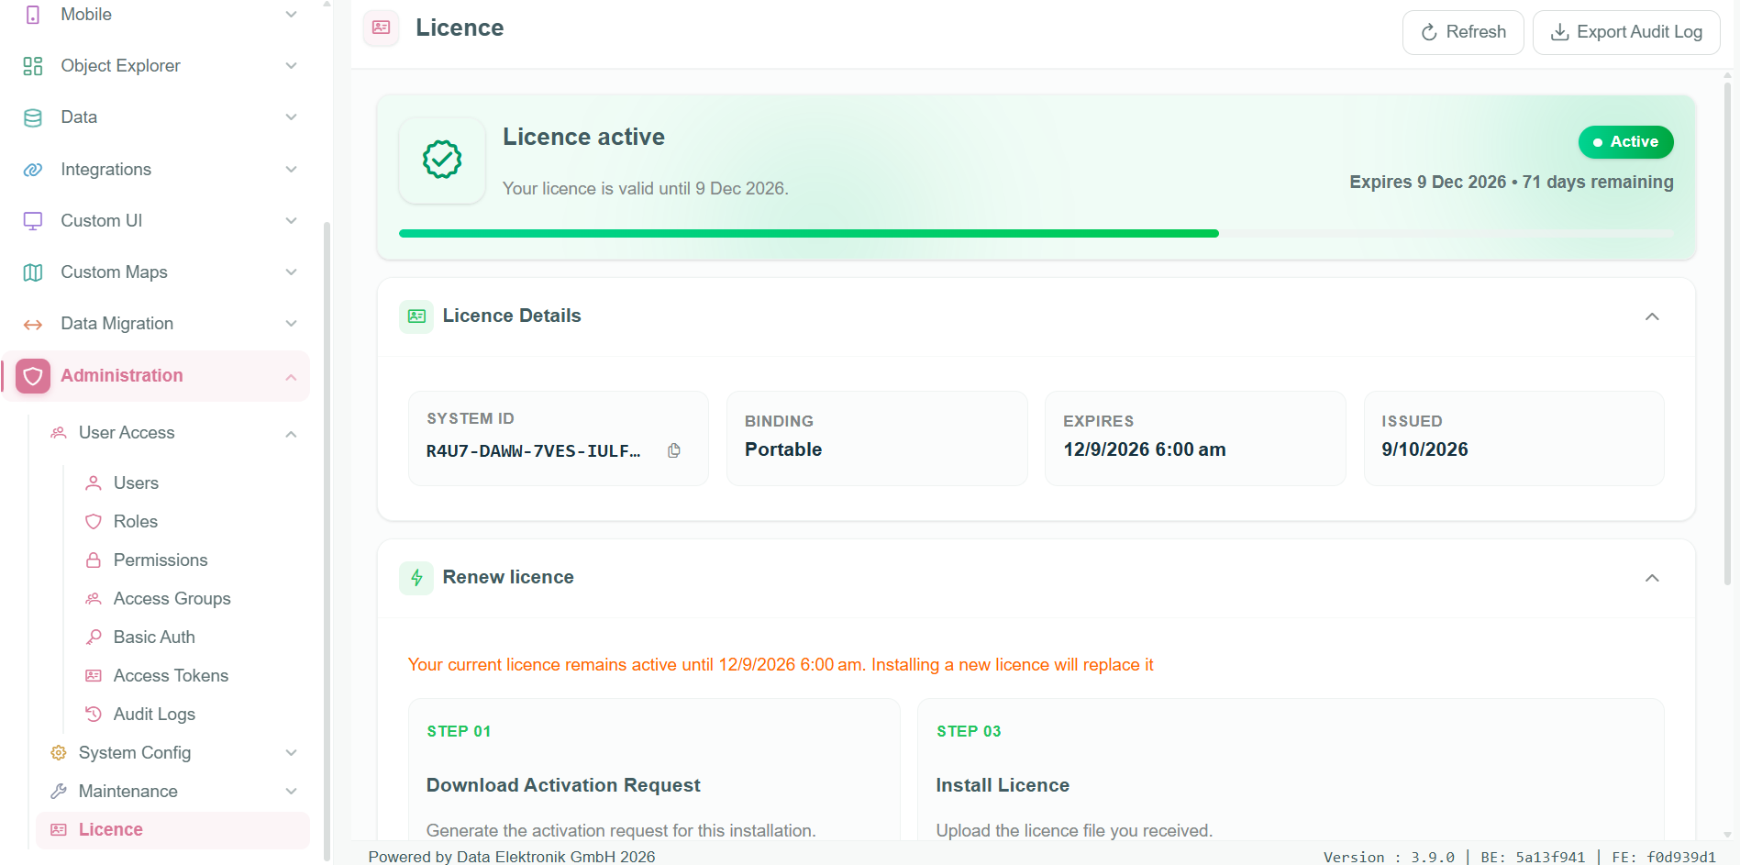Click the Licence Details card icon
Viewport: 1740px width, 865px height.
pyautogui.click(x=416, y=316)
